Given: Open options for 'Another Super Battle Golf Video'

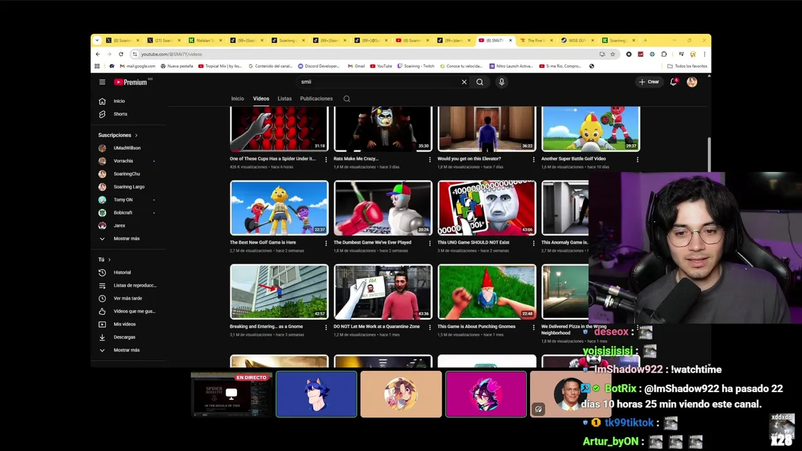Looking at the screenshot, I should [637, 159].
